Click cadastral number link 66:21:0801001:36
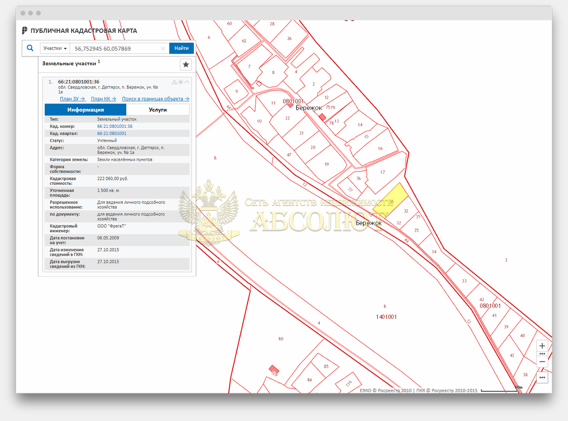 click(115, 127)
